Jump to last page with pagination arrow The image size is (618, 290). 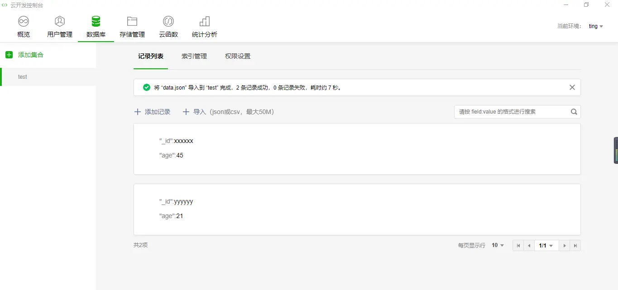[575, 245]
